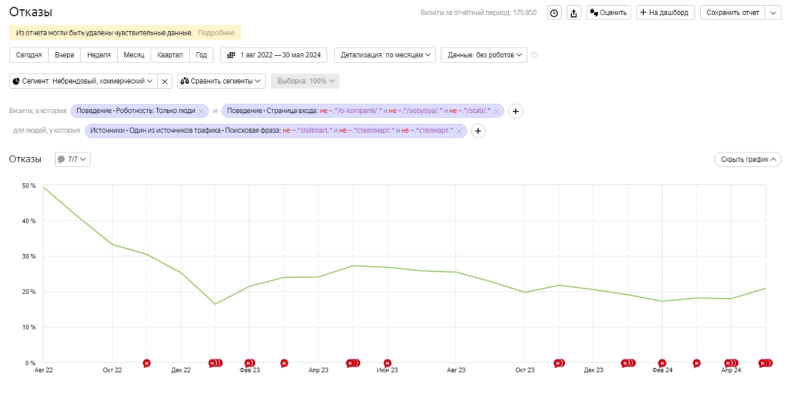
Task: Open the 7/7 annotations dropdown
Action: pos(72,159)
